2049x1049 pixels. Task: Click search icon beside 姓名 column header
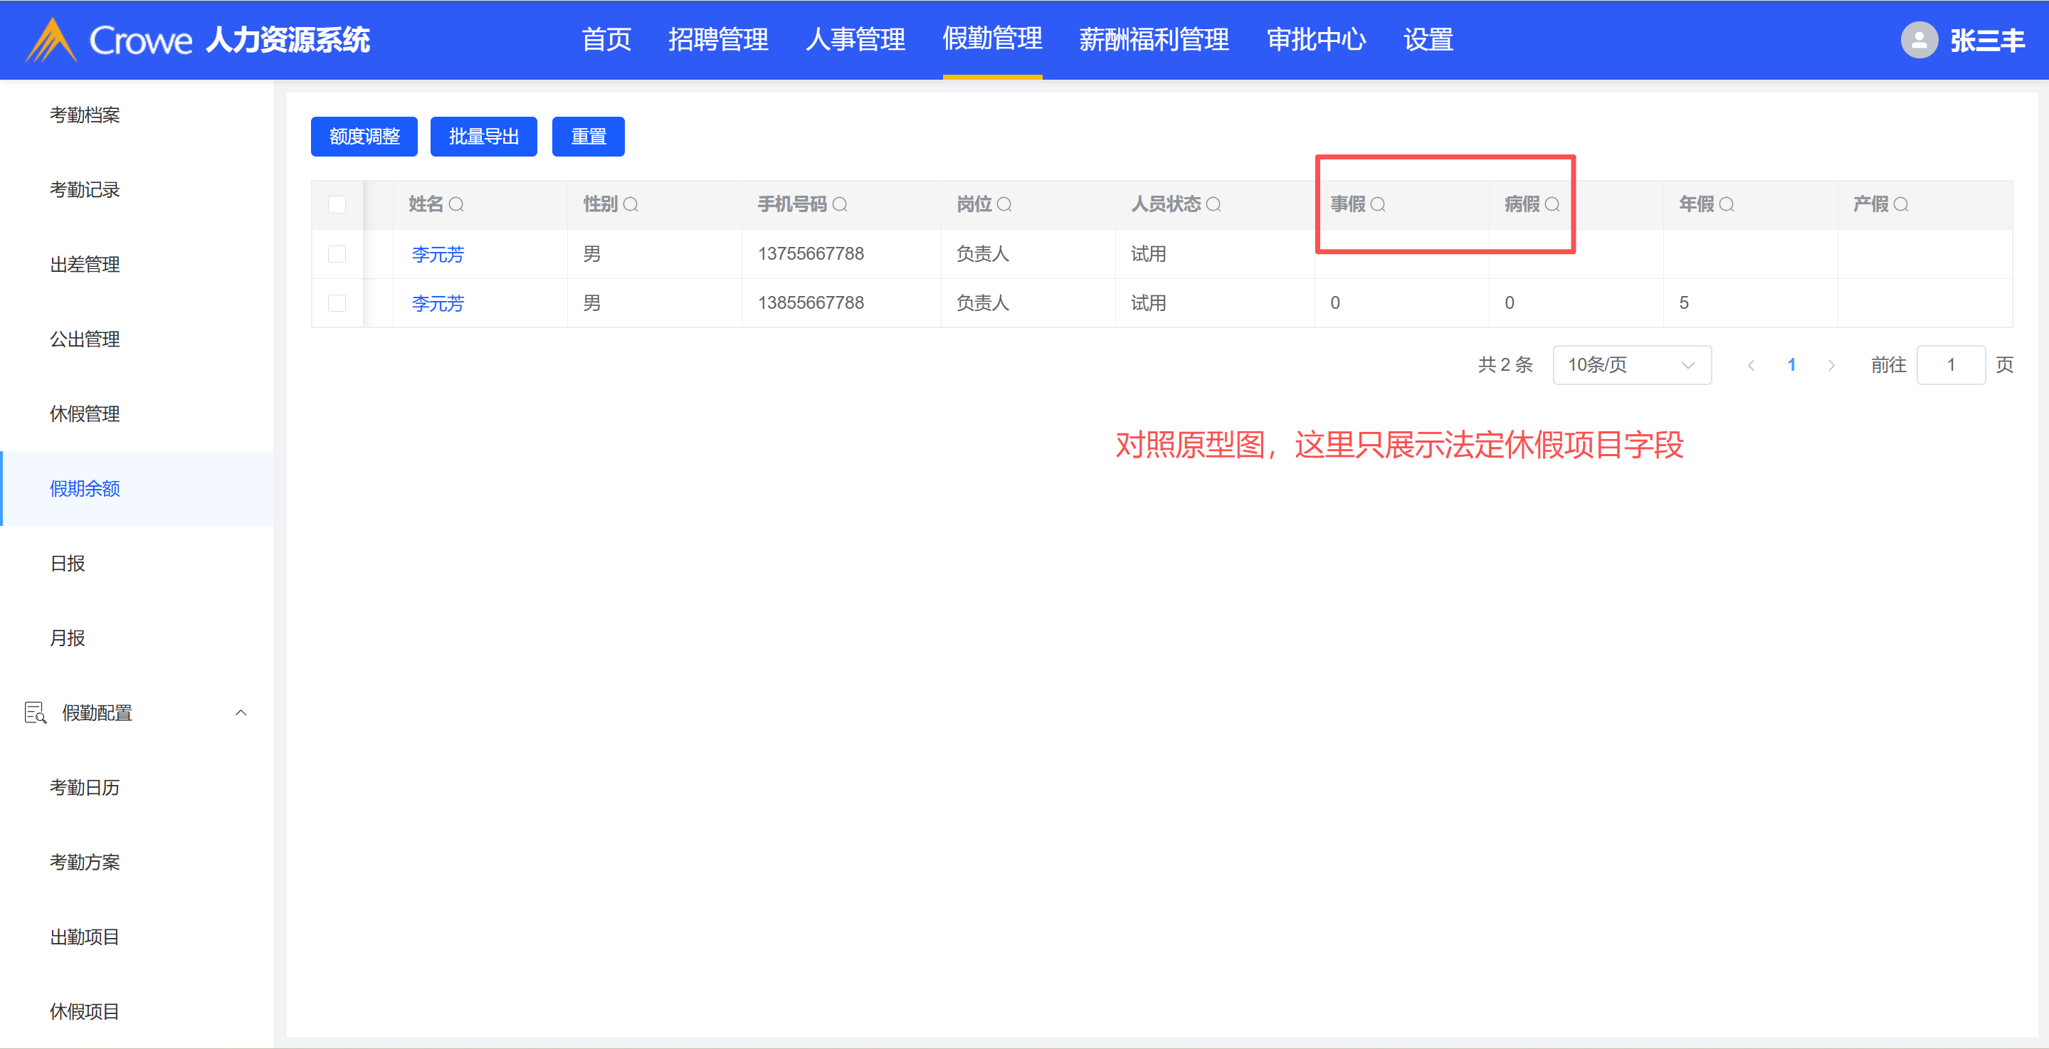pos(455,204)
